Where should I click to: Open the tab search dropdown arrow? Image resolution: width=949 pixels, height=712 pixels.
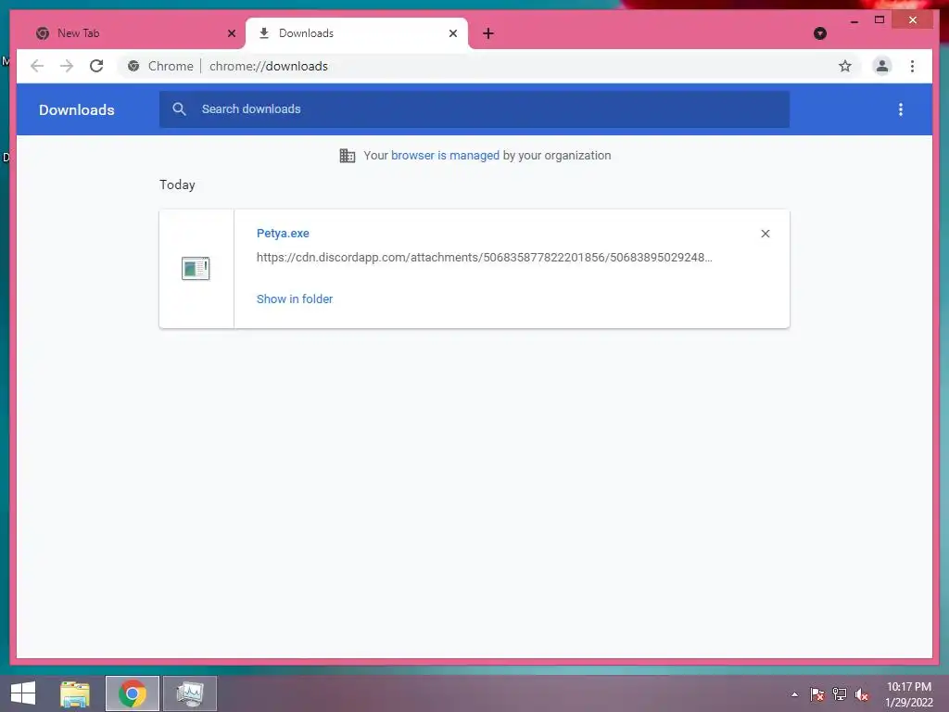click(820, 33)
